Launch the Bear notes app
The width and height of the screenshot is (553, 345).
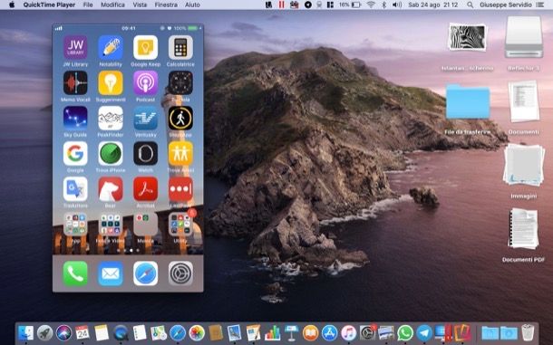pyautogui.click(x=111, y=189)
